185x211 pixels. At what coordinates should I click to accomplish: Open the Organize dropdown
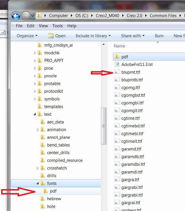pyautogui.click(x=27, y=36)
